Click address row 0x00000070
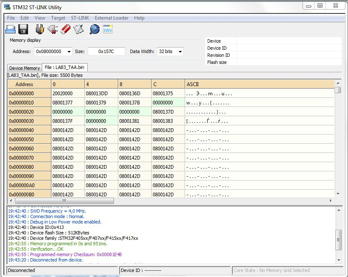 (x=29, y=158)
